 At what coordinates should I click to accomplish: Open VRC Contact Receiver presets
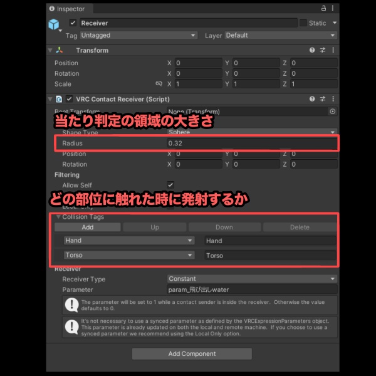coord(323,99)
